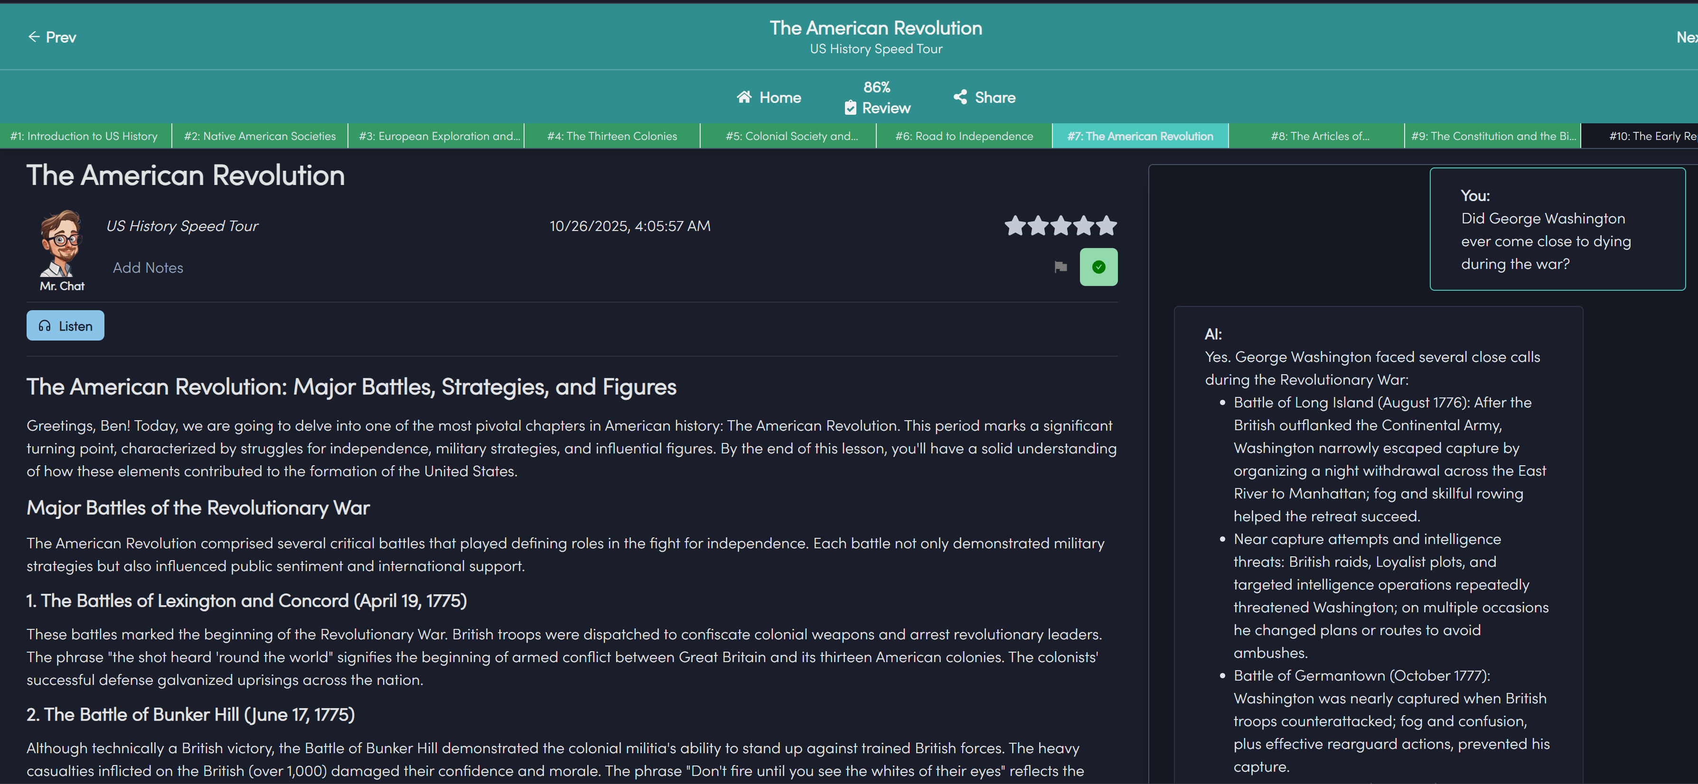This screenshot has width=1698, height=784.
Task: Click the Review clipboard icon
Action: (850, 107)
